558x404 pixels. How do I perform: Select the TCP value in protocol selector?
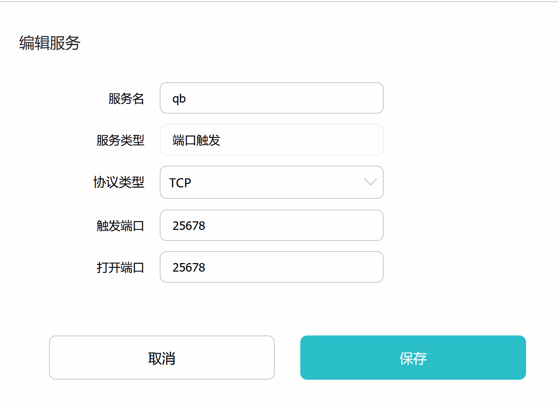180,183
